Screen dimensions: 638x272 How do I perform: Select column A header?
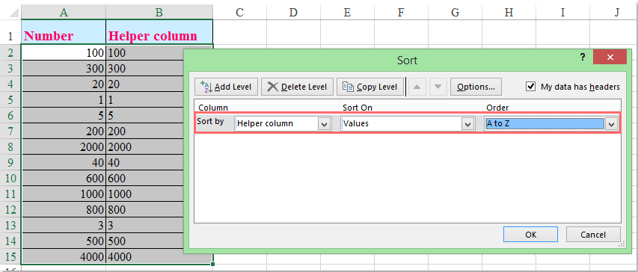(x=64, y=13)
